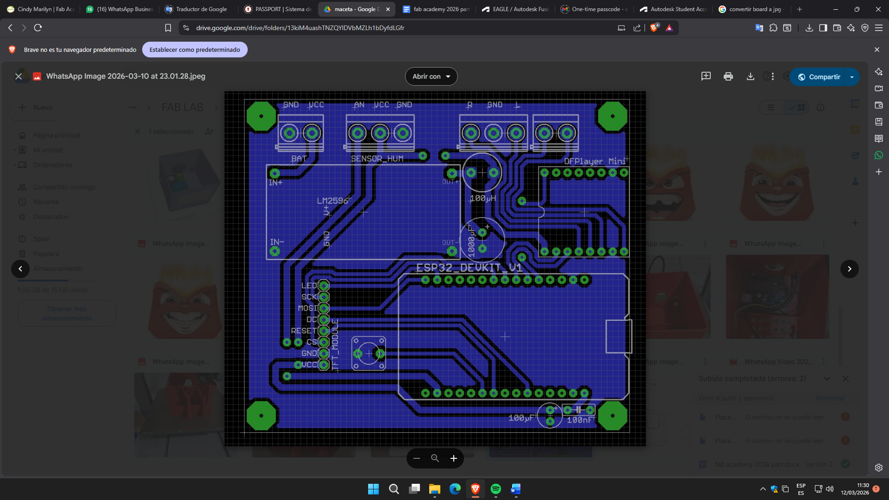Zoom in on the preview image
Image resolution: width=889 pixels, height=500 pixels.
[453, 458]
